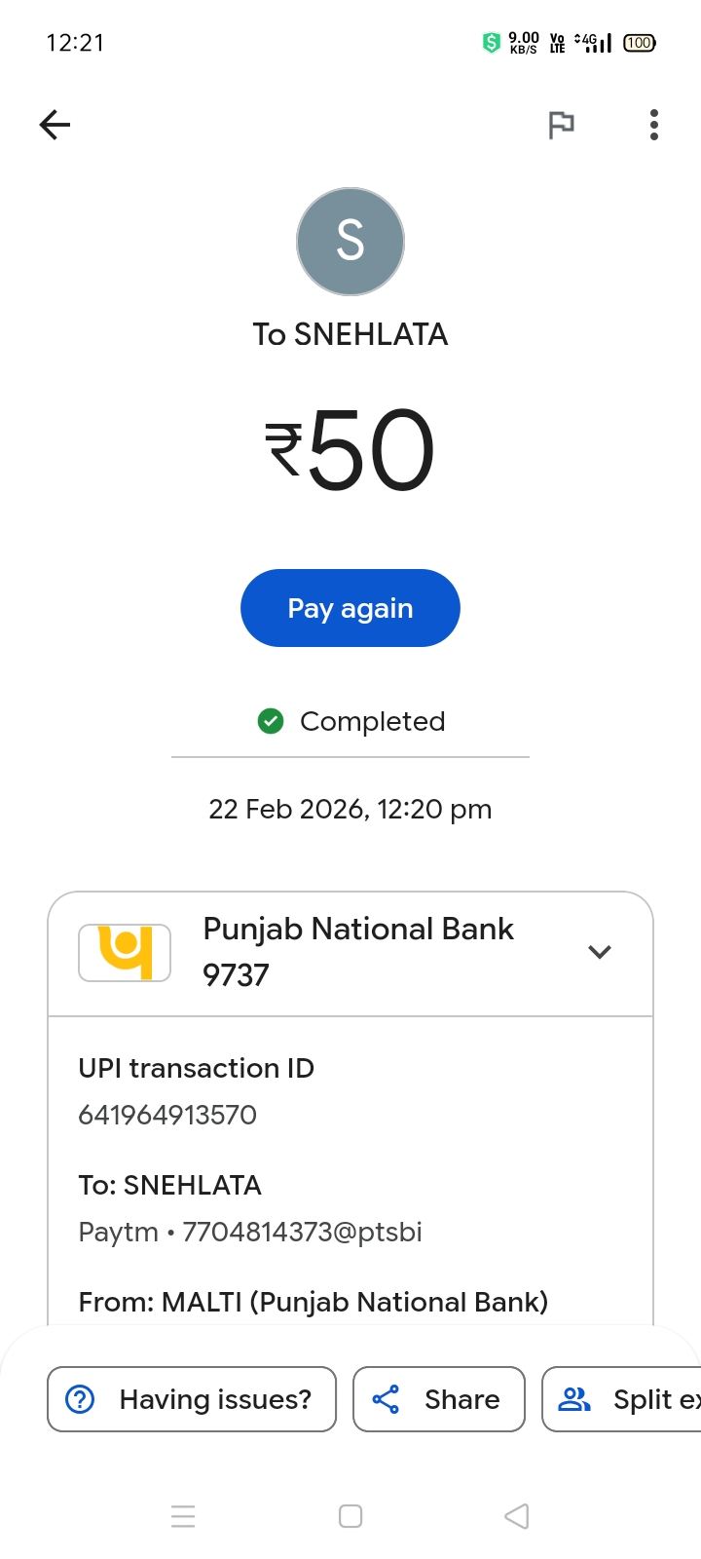Tap the split people icon
This screenshot has width=701, height=1559.
tap(574, 1399)
